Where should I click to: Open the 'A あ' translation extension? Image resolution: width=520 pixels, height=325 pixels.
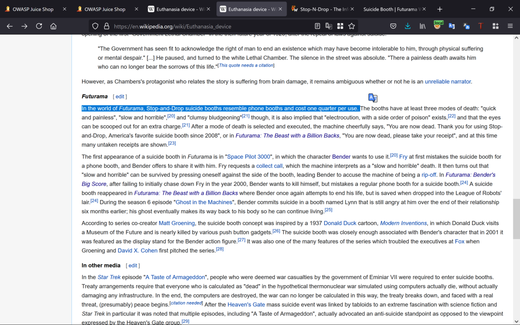point(466,26)
